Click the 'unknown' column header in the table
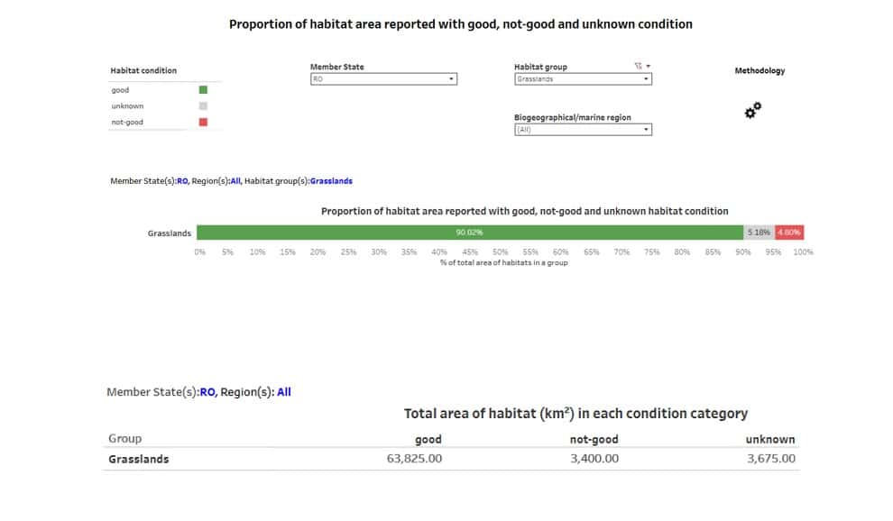 769,440
